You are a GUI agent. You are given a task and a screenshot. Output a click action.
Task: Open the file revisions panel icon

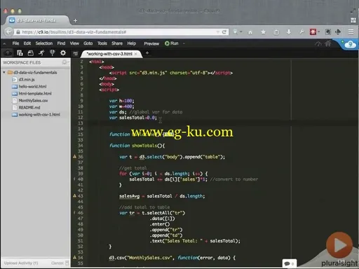(x=20, y=53)
